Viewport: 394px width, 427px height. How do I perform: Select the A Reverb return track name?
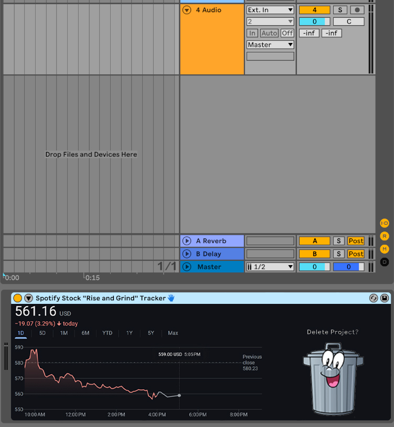coord(211,241)
